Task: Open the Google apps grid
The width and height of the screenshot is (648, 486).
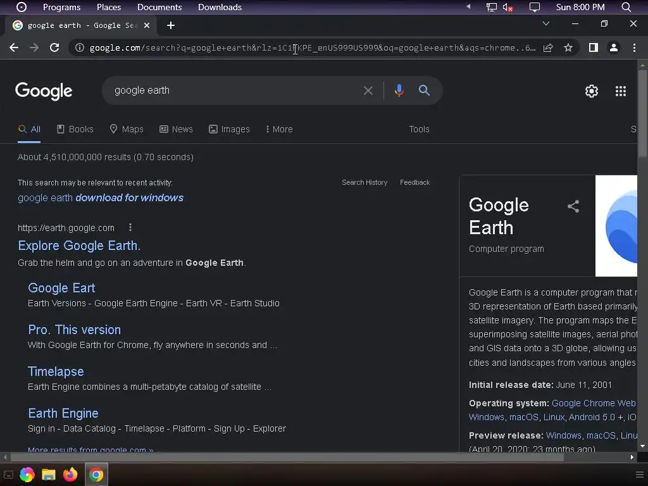Action: [x=621, y=91]
